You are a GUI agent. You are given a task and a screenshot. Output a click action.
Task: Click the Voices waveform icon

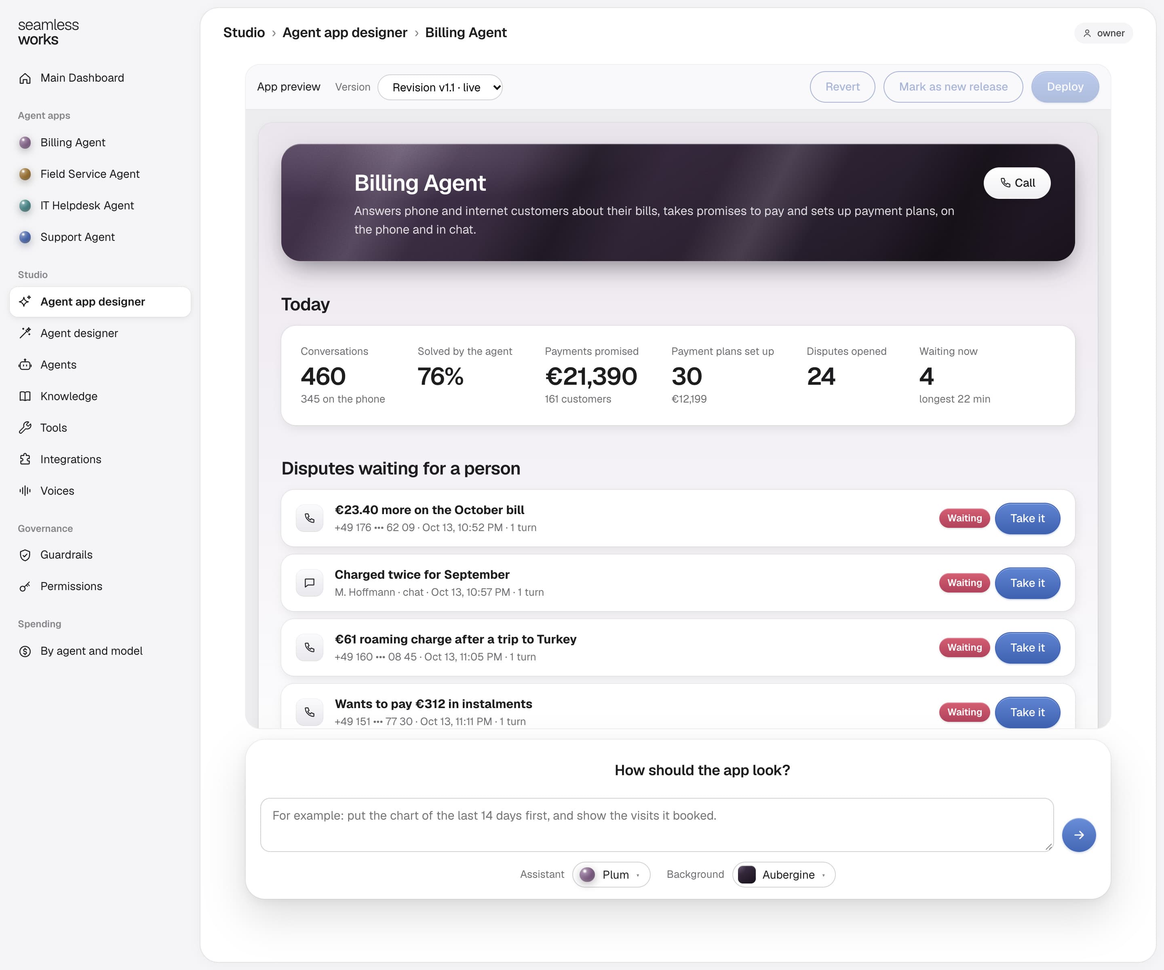pyautogui.click(x=25, y=491)
